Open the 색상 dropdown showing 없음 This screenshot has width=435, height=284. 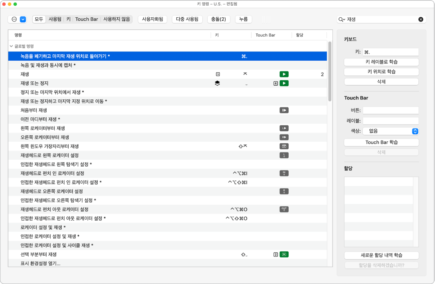391,131
